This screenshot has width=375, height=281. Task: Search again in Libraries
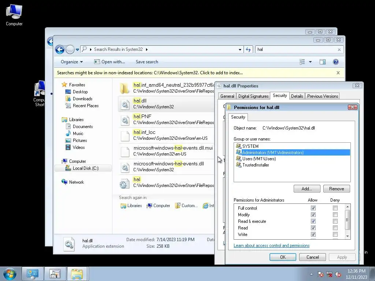[x=131, y=206]
